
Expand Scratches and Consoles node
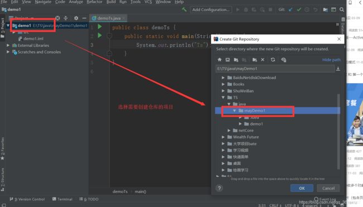coord(8,52)
